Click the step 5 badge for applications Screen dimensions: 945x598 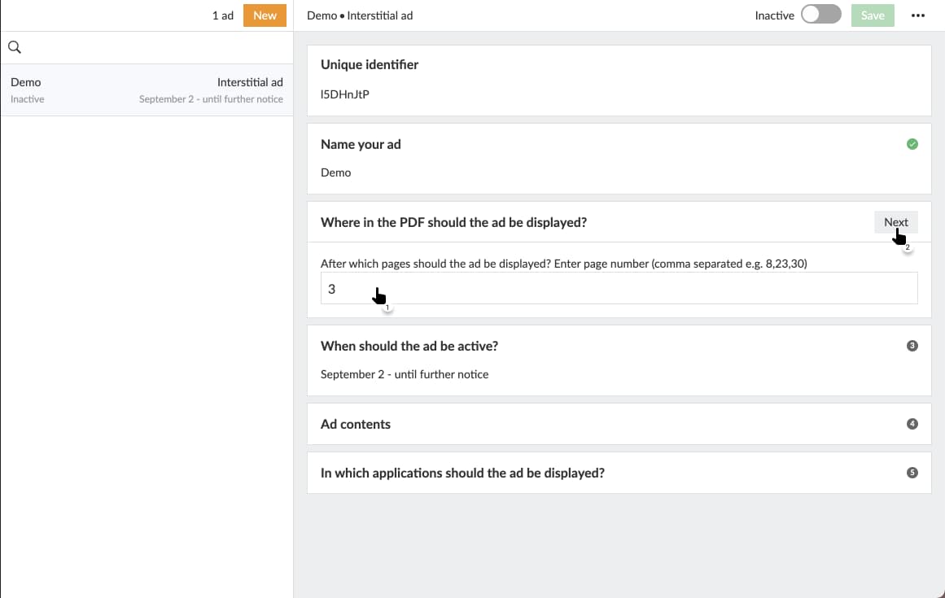[x=912, y=473]
